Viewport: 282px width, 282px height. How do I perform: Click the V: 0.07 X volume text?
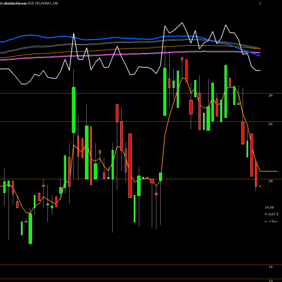pyautogui.click(x=271, y=214)
